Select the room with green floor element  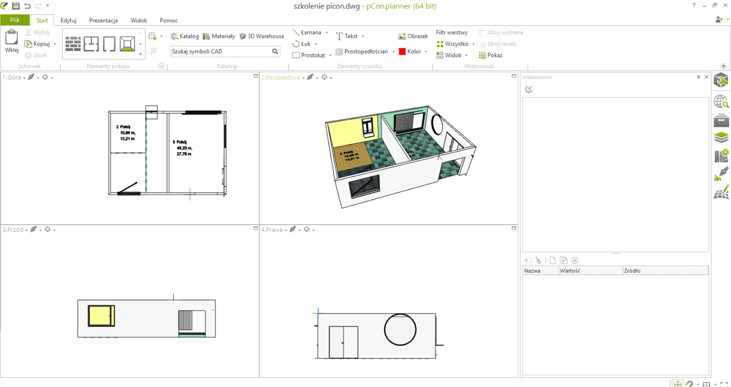click(x=127, y=44)
